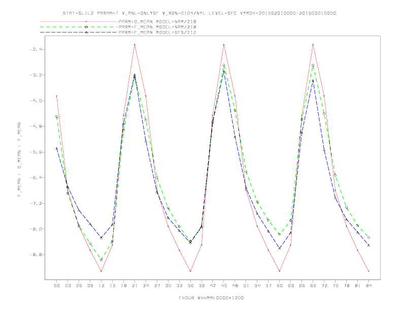Viewport: 402px width, 311px height.
Task: Click blue GFS triangle marker at hour 48
Action: coord(235,137)
